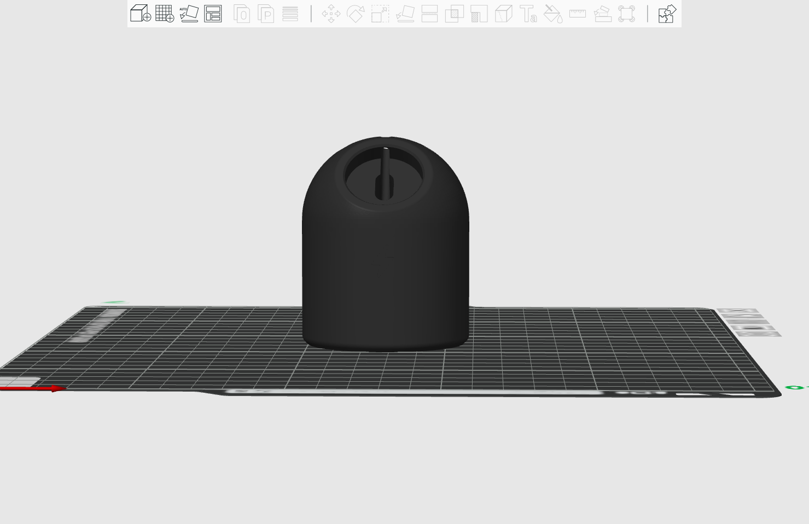809x524 pixels.
Task: Add an empty build plate
Action: (166, 14)
